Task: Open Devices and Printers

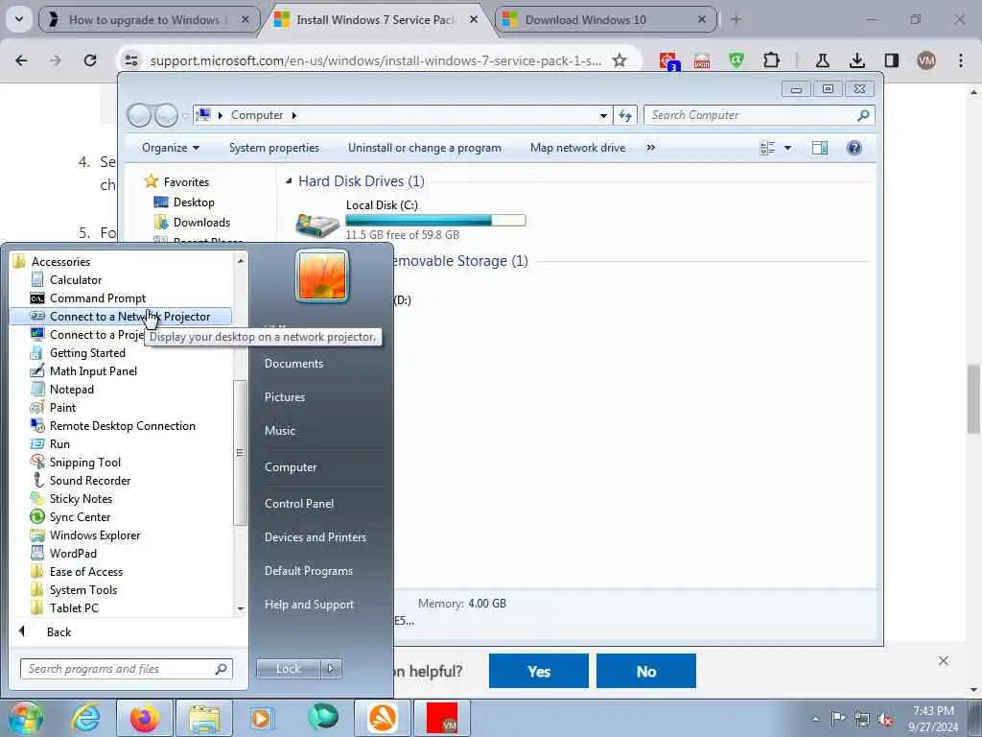Action: point(315,537)
